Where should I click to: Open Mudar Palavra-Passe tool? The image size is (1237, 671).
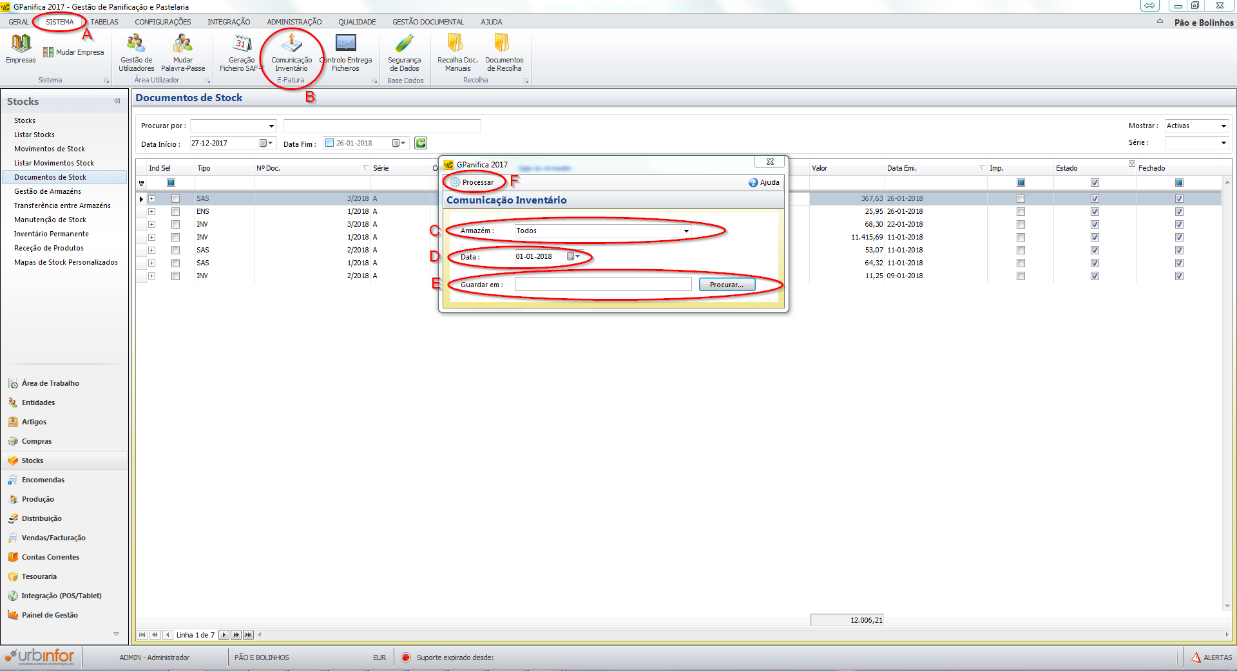(183, 52)
